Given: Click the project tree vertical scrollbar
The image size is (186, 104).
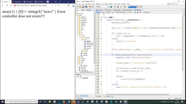Looking at the screenshot, I should [94, 38].
